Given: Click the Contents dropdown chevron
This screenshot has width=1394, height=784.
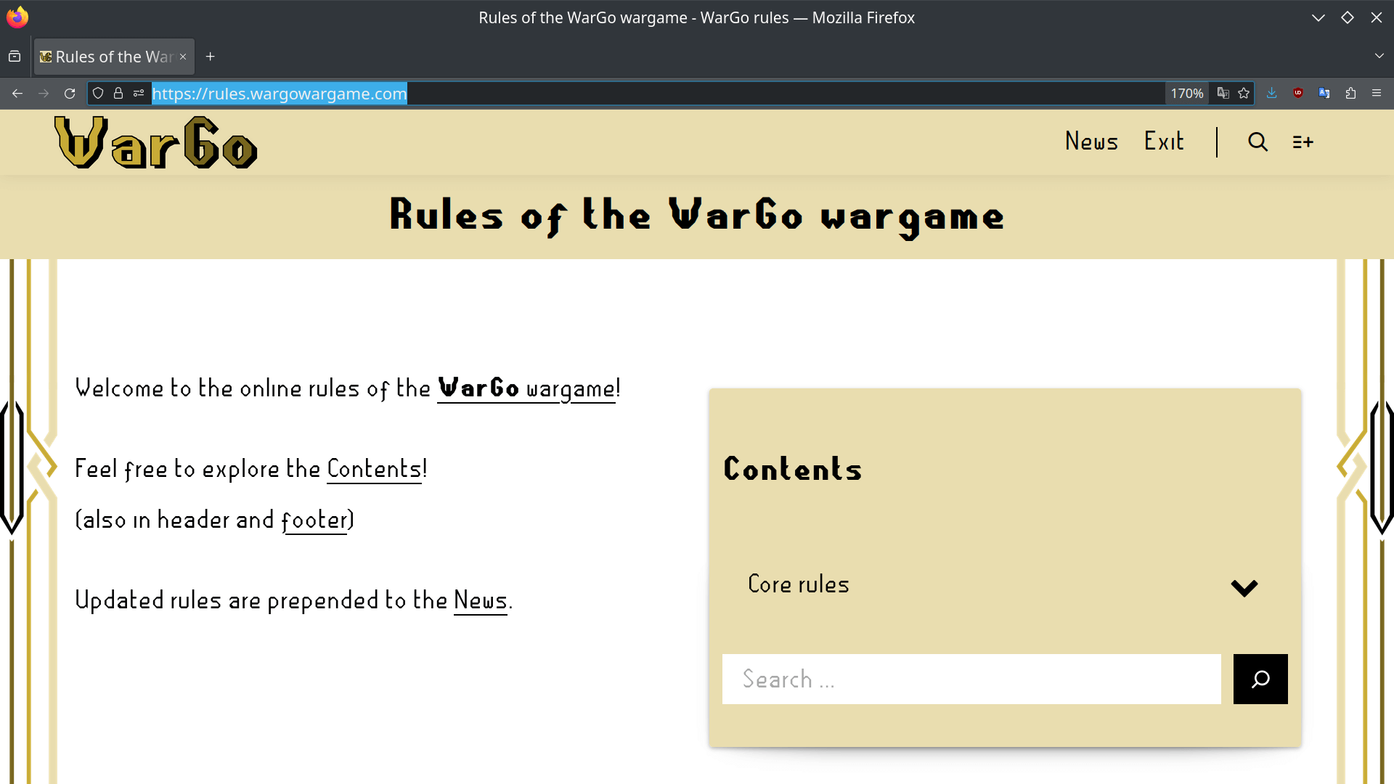Looking at the screenshot, I should tap(1244, 587).
